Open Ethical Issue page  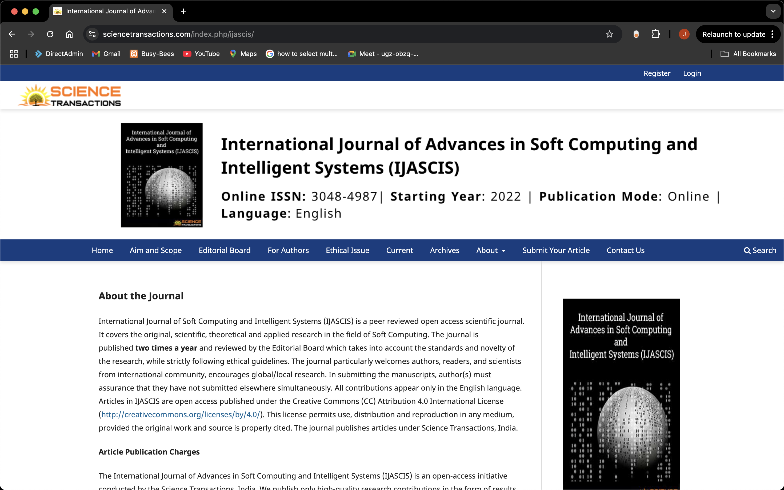point(347,250)
